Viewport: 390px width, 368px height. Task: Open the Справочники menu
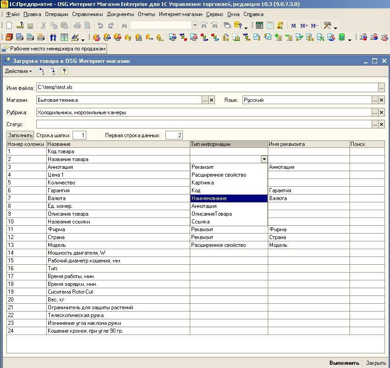[x=87, y=14]
